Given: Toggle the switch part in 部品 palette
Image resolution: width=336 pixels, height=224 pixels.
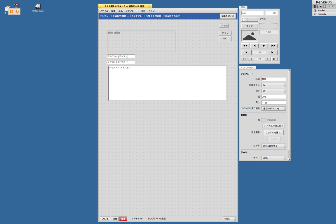Looking at the screenshot, I should click(x=249, y=19).
